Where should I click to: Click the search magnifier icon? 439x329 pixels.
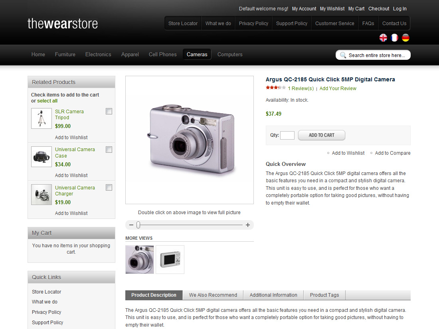click(x=343, y=55)
